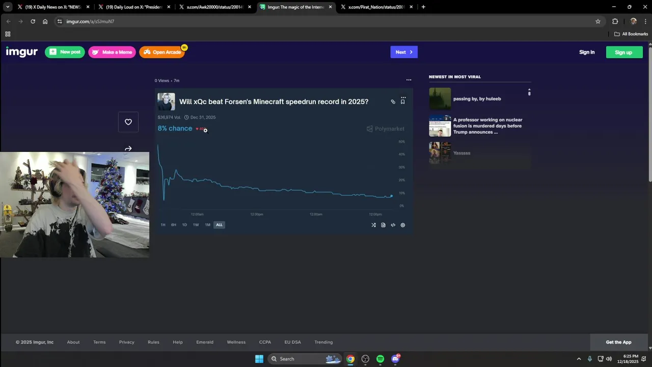Click the xQc market avatar thumbnail
Viewport: 652px width, 367px height.
[x=166, y=101]
